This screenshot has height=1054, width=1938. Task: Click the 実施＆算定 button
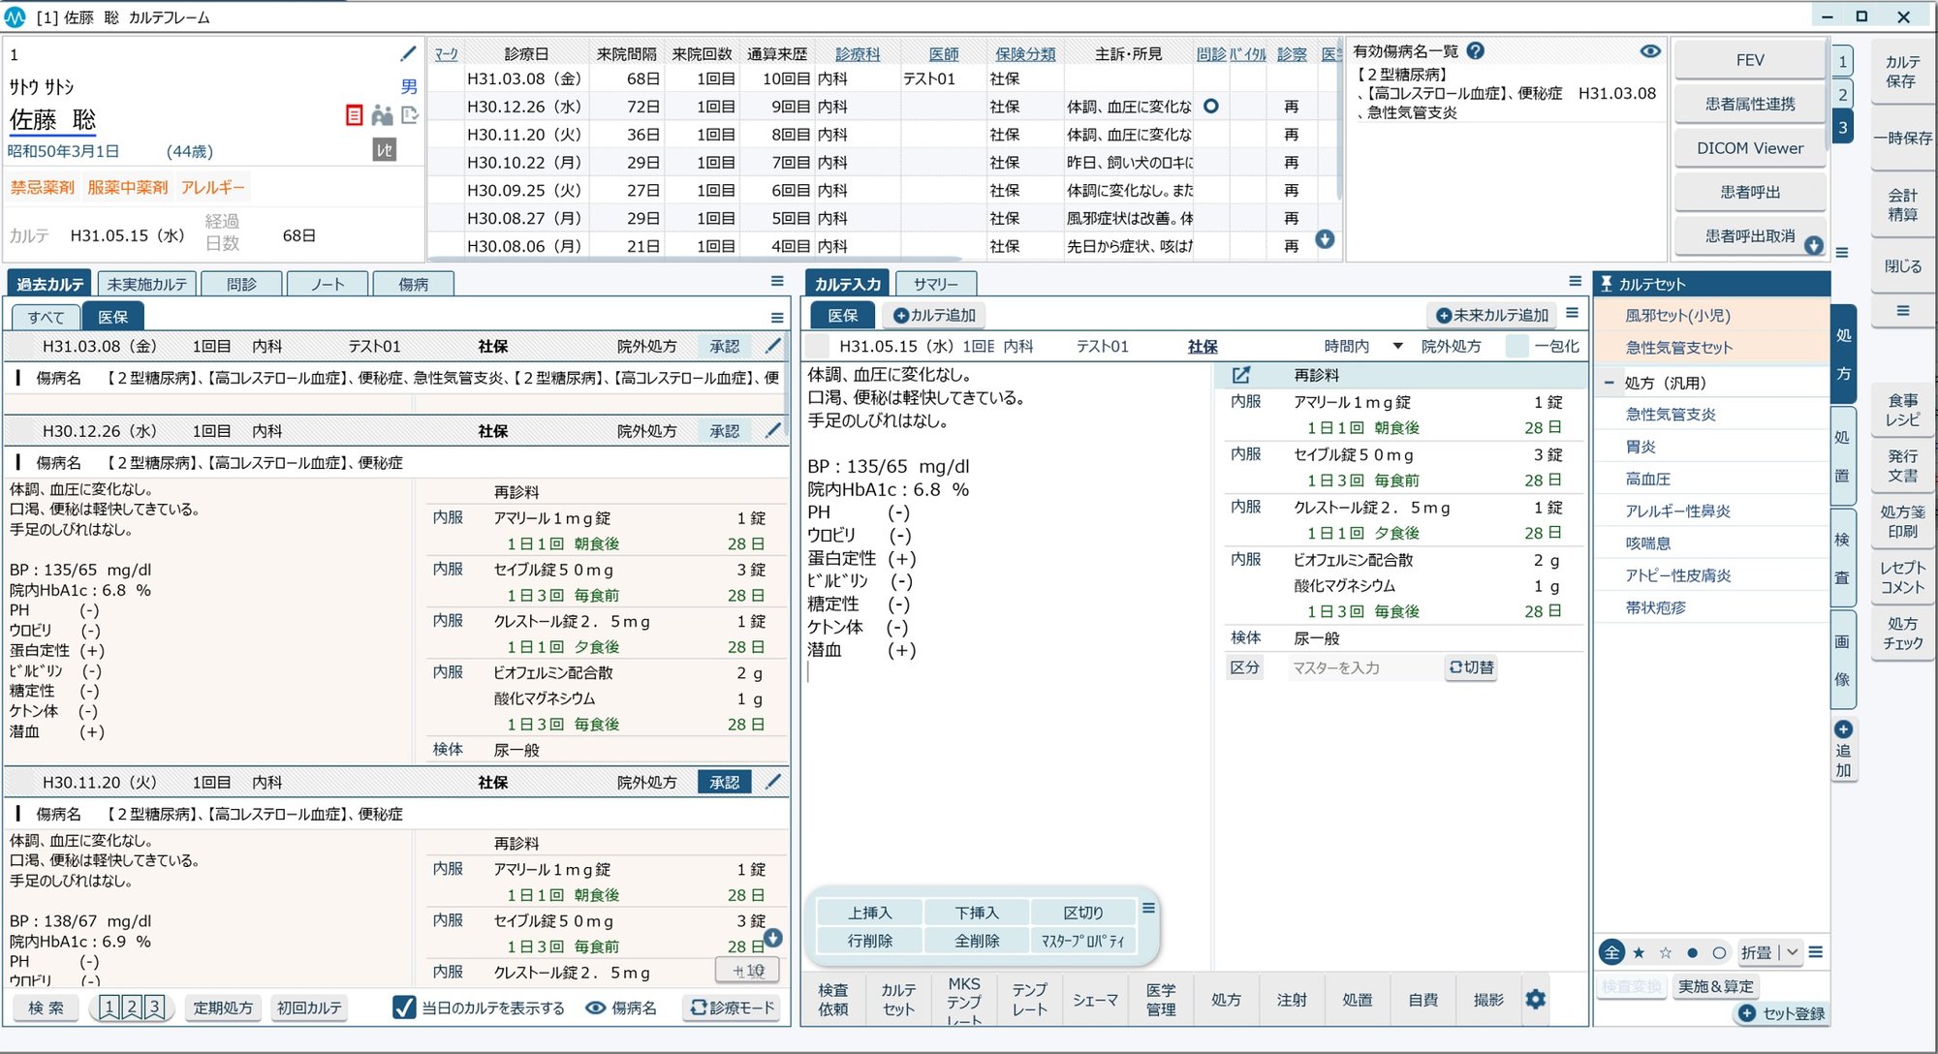tap(1715, 986)
